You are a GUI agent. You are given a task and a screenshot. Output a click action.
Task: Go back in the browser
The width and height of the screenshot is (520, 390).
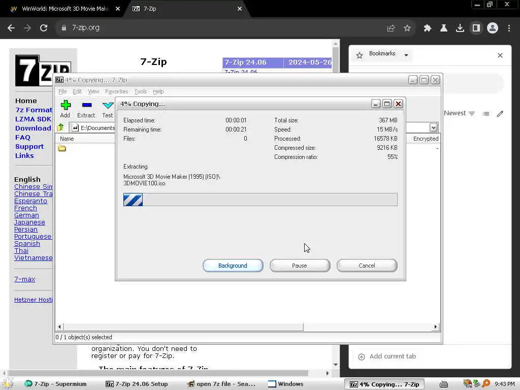pos(11,28)
